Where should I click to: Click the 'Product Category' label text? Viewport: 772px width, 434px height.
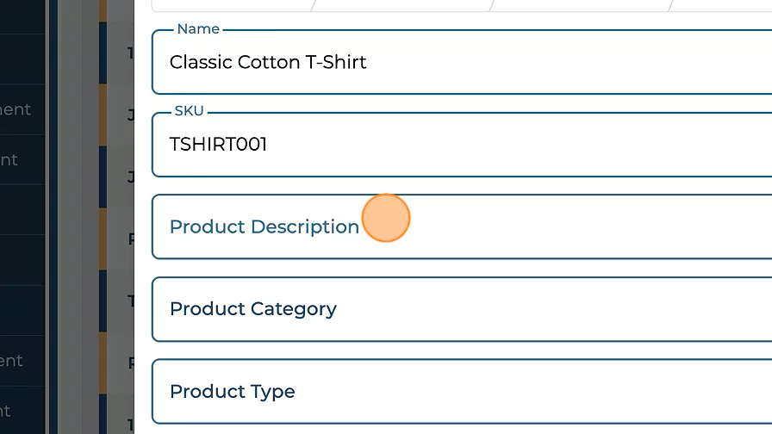[252, 309]
